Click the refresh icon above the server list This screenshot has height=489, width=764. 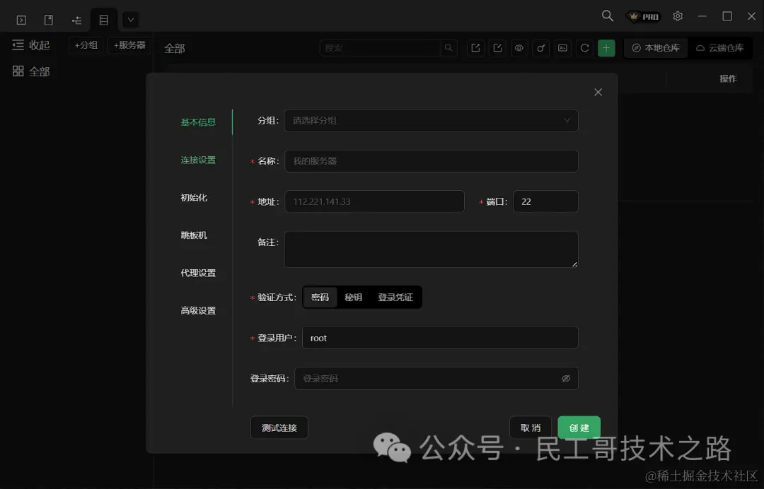pyautogui.click(x=584, y=48)
